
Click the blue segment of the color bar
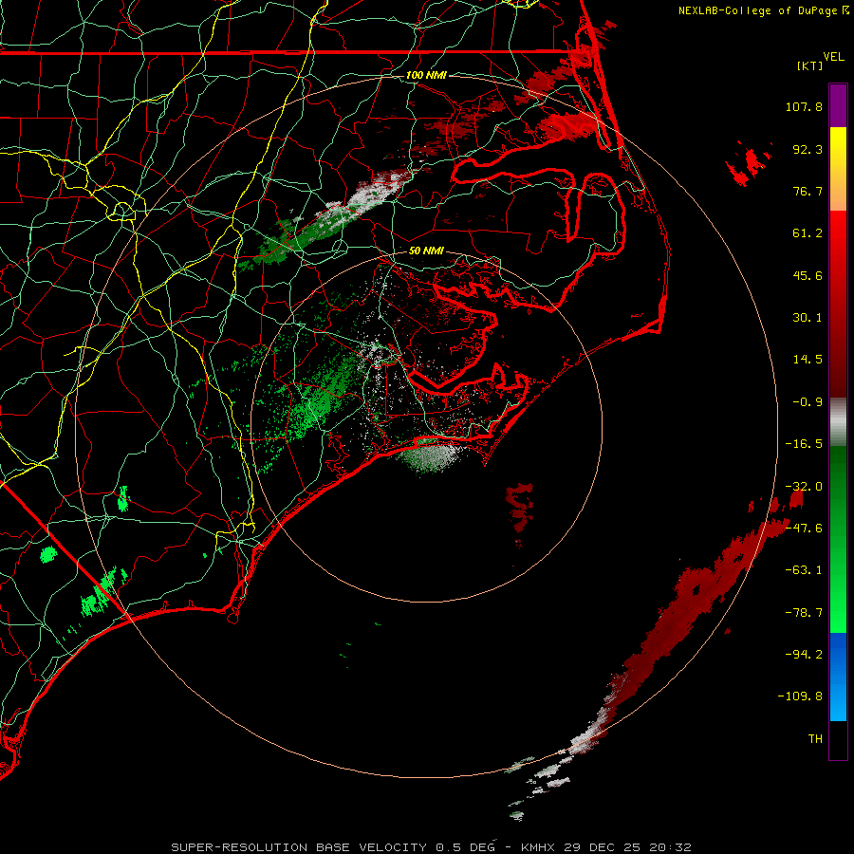tap(838, 677)
